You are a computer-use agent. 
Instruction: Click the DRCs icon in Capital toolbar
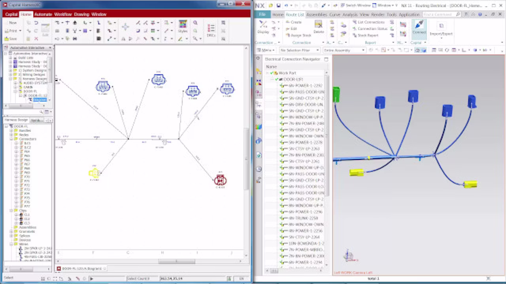coord(211,29)
